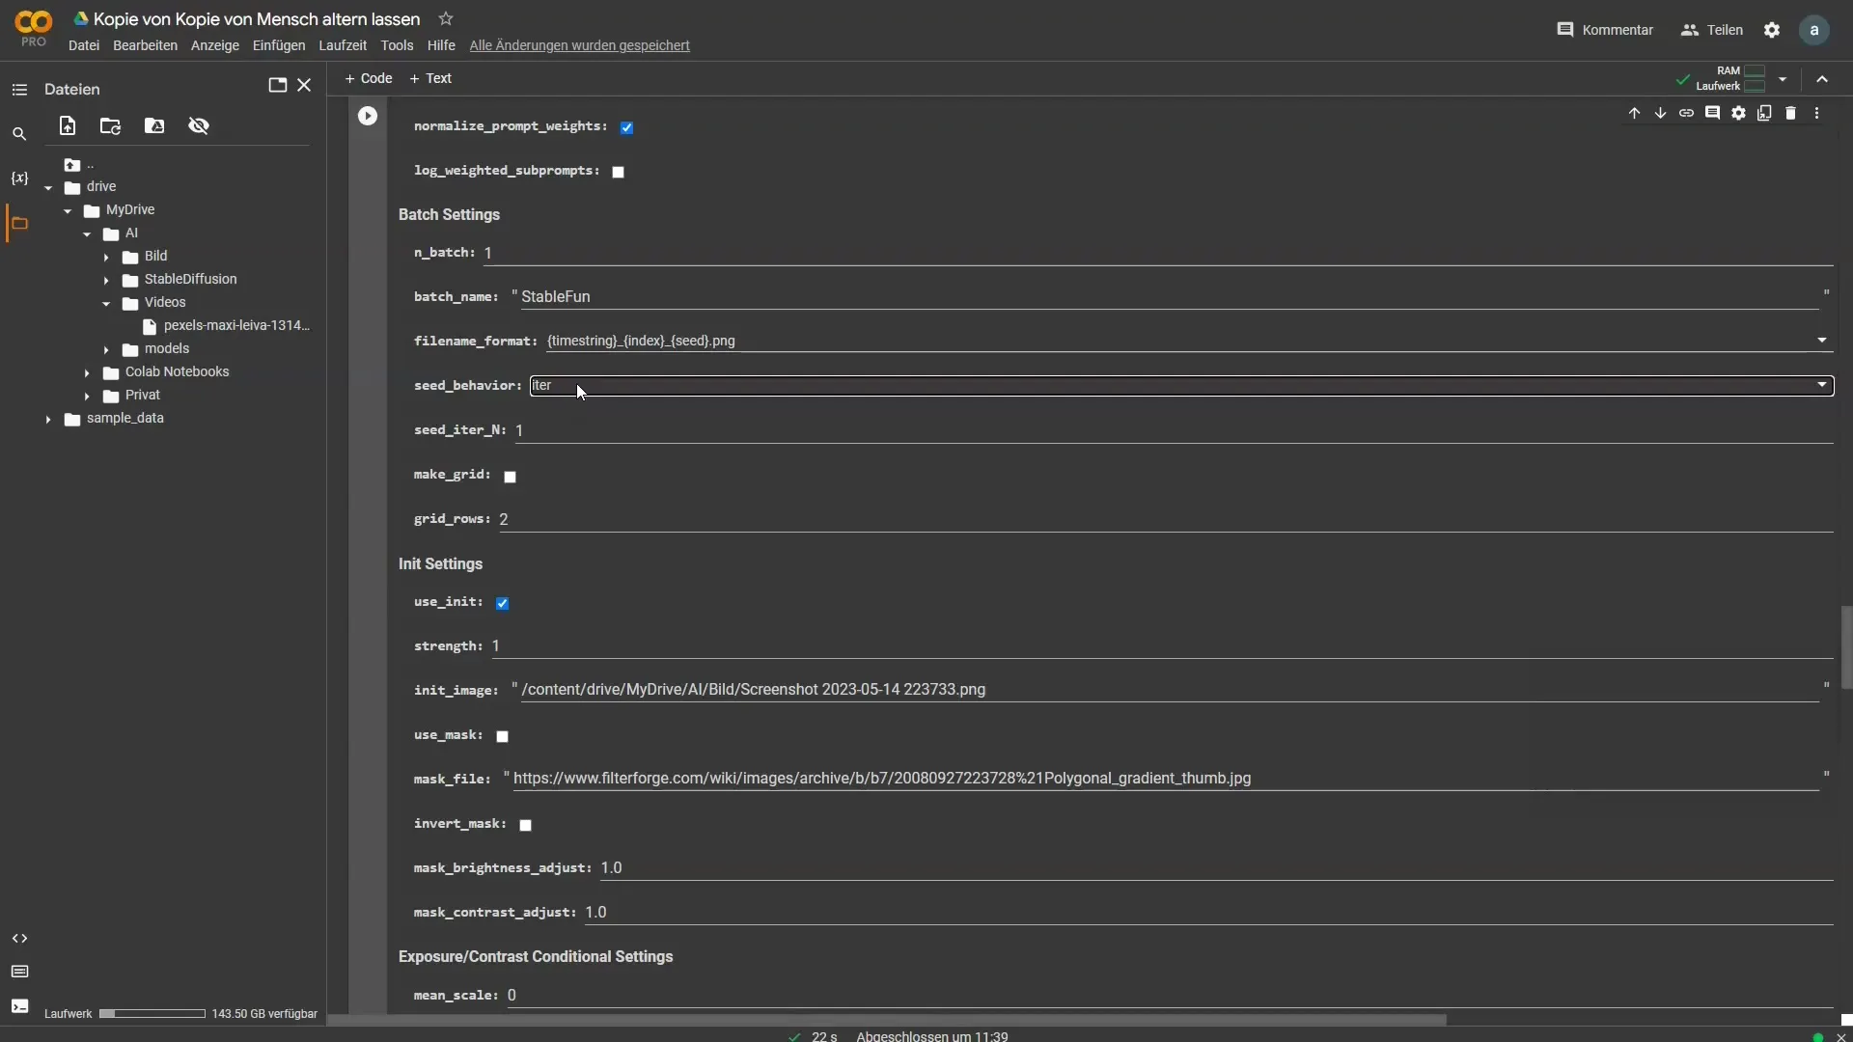The image size is (1853, 1042).
Task: Open the search icon in left sidebar
Action: pos(19,134)
